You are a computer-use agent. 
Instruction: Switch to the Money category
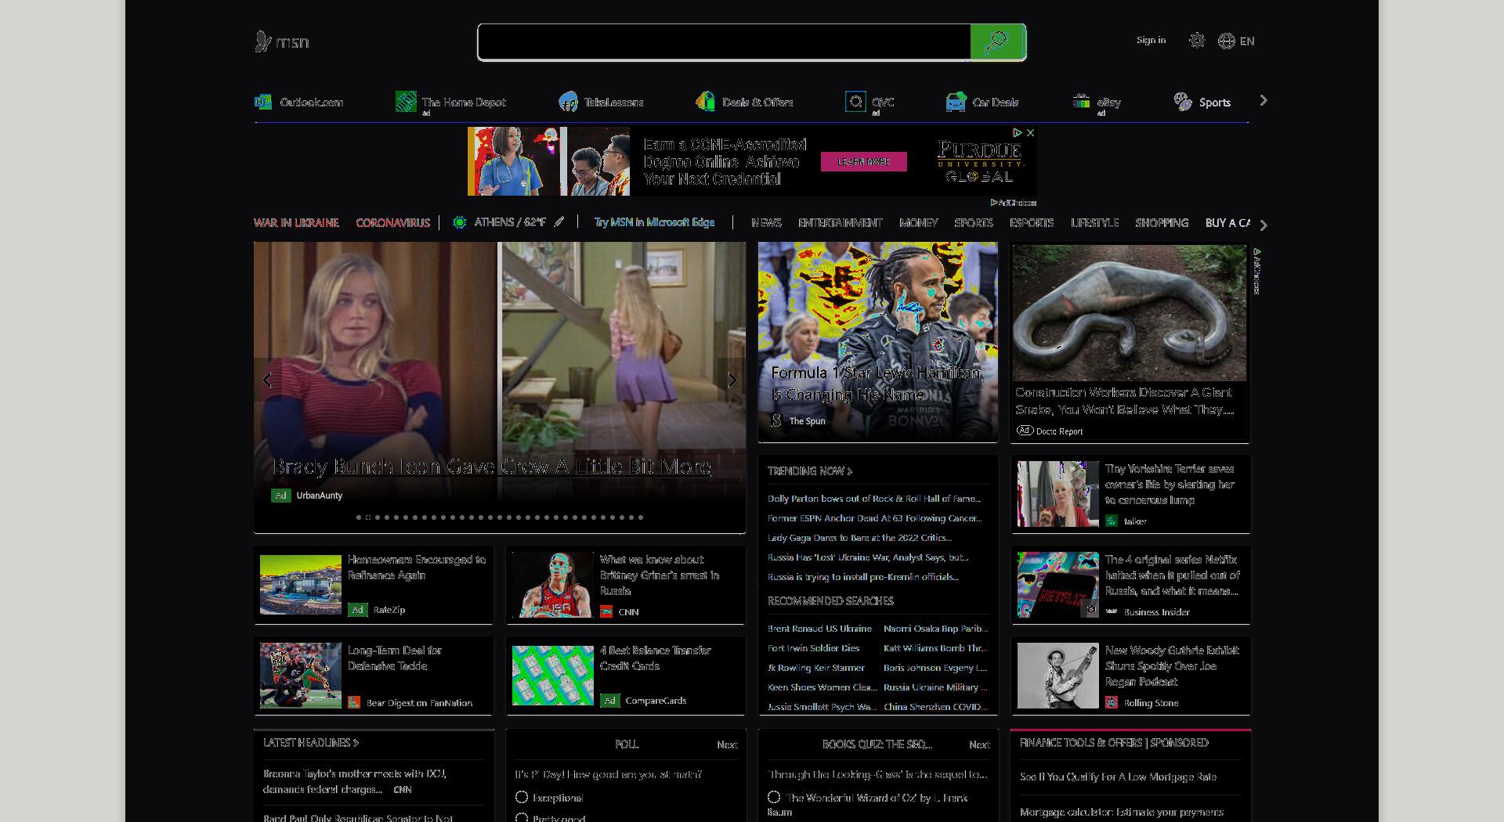click(918, 223)
